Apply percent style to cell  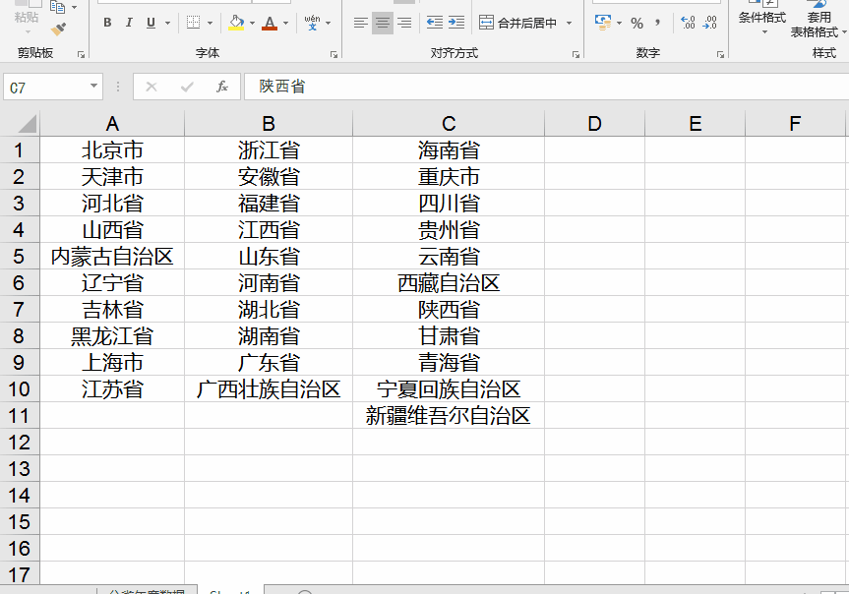coord(637,23)
